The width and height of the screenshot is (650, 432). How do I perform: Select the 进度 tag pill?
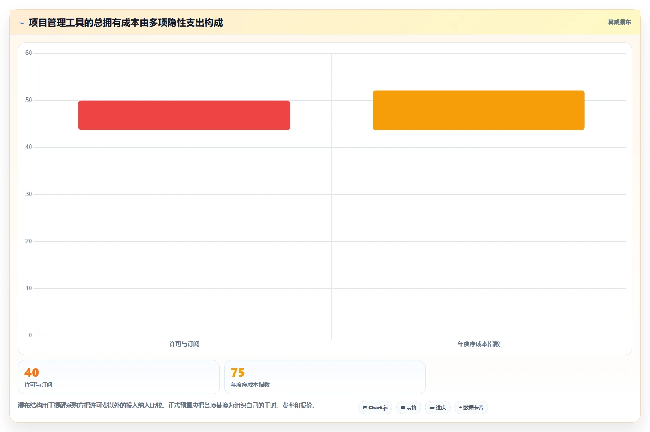click(x=438, y=408)
